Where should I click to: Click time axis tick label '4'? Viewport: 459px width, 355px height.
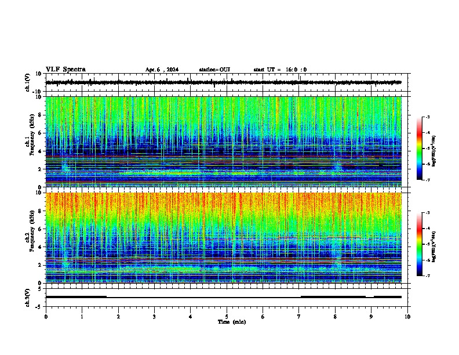191,317
